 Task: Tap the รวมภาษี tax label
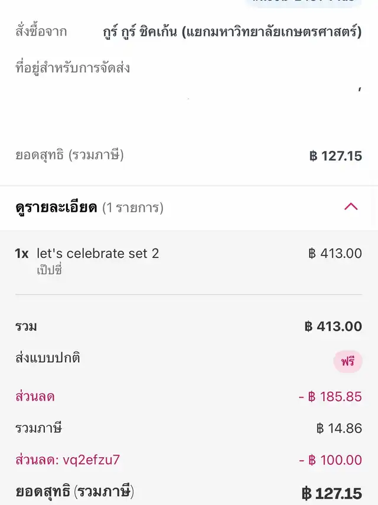point(38,428)
